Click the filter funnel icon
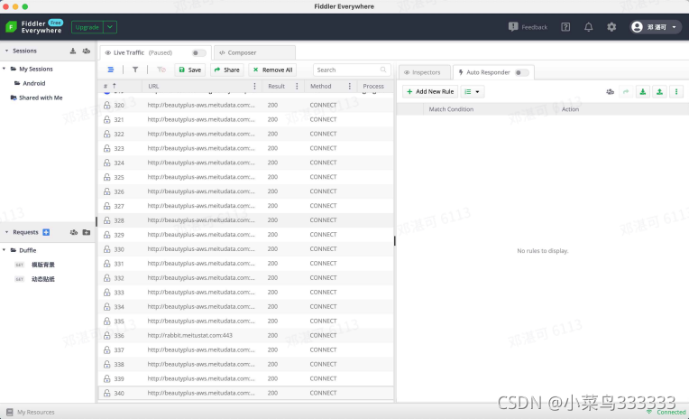The image size is (689, 419). click(135, 70)
